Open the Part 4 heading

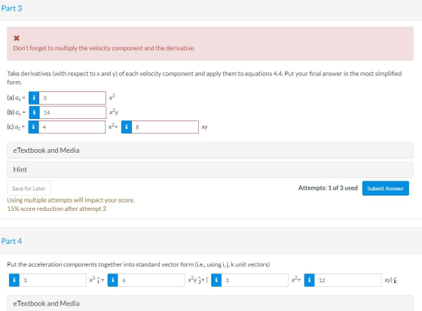pyautogui.click(x=11, y=241)
